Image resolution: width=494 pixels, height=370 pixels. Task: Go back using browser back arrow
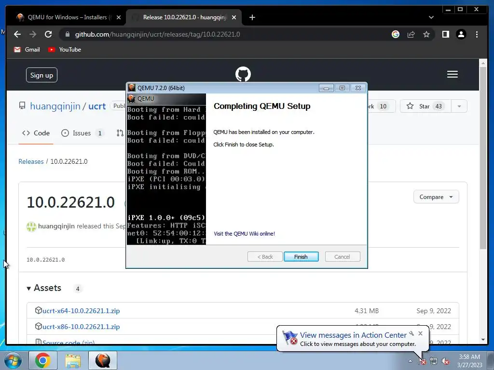17,34
